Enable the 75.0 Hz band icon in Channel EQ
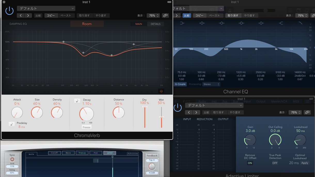The width and height of the screenshot is (315, 177). pyautogui.click(x=182, y=23)
